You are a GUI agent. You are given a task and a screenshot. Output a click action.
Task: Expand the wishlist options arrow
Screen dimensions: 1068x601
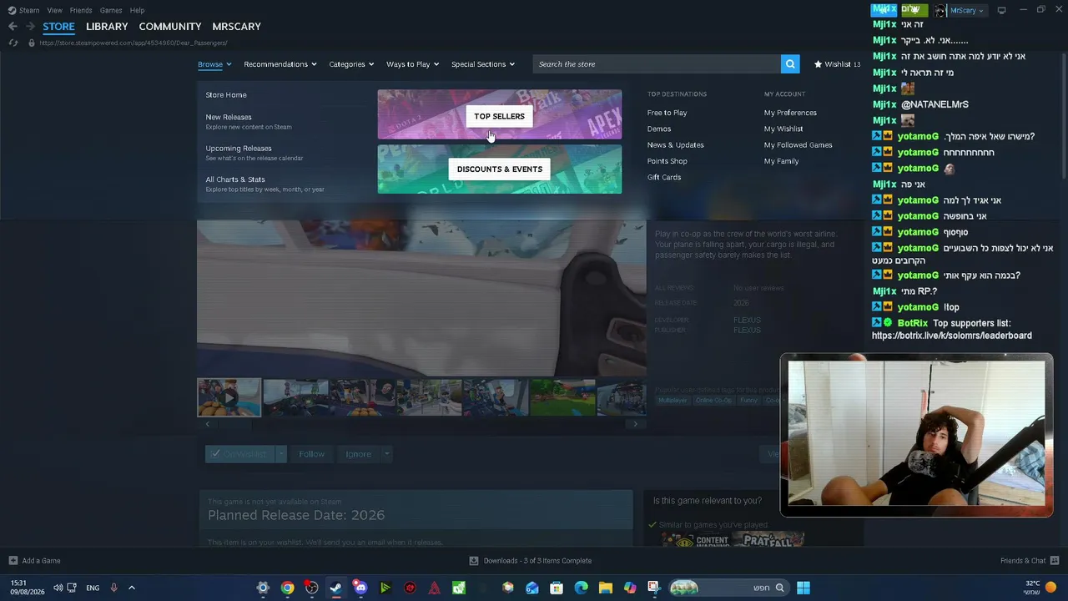click(281, 454)
